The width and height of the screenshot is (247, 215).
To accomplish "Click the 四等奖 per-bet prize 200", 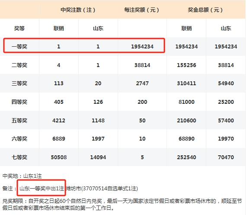I will [x=142, y=102].
